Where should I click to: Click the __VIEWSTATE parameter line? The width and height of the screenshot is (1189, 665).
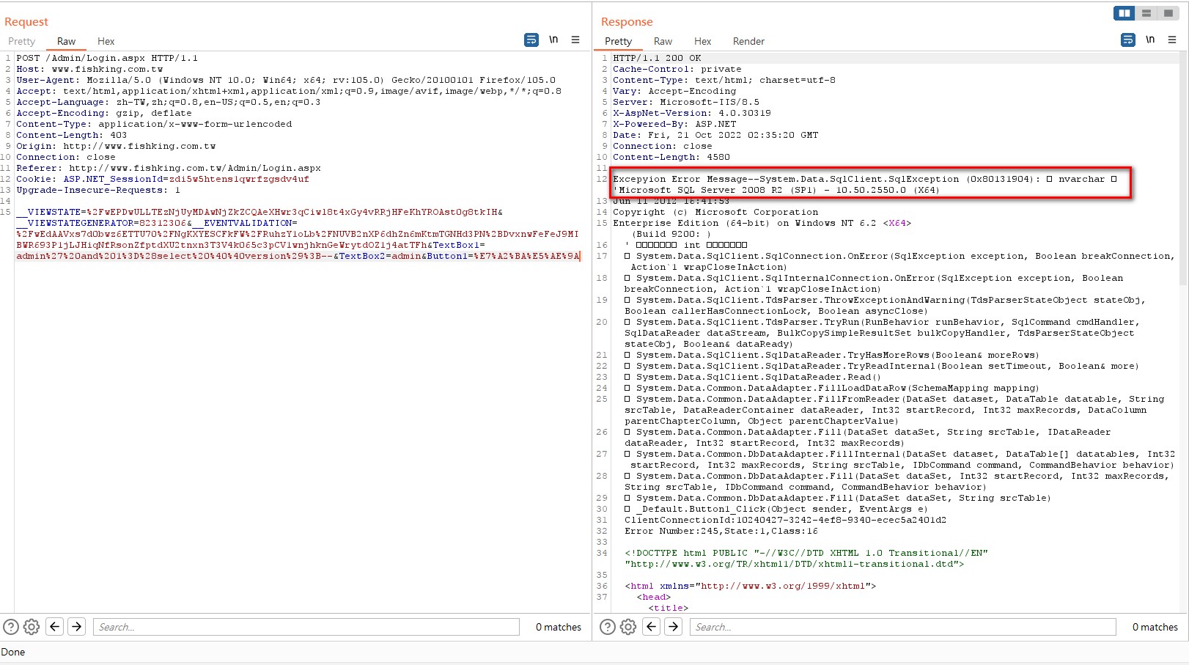259,212
